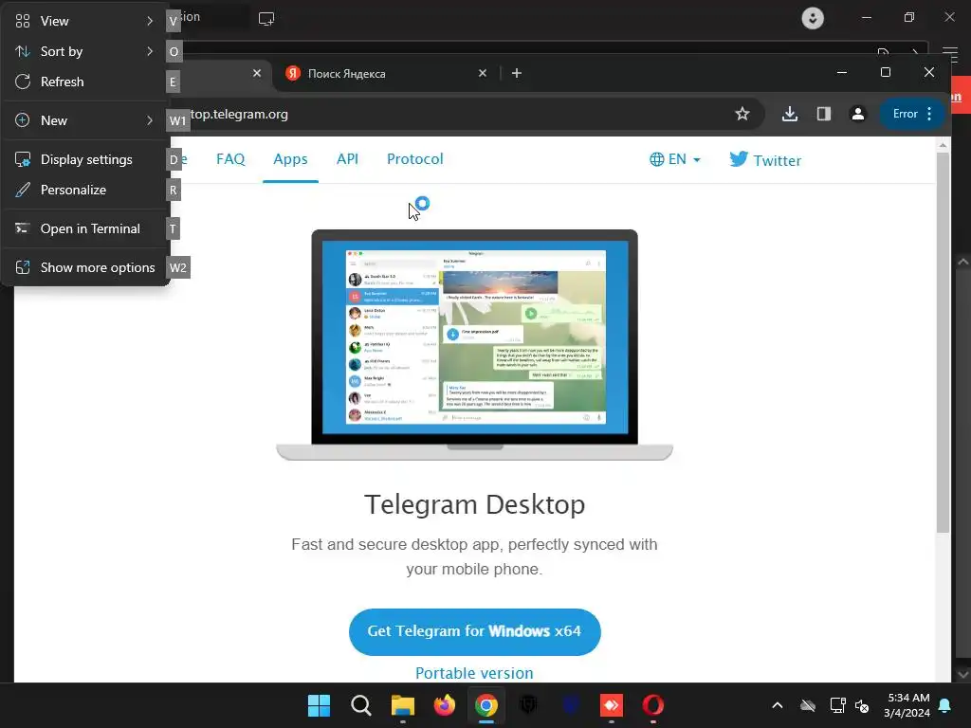The height and width of the screenshot is (728, 971).
Task: Open the Sort by submenu
Action: point(84,51)
